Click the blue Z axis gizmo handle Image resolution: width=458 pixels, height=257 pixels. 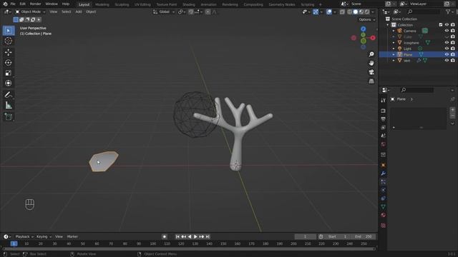click(x=363, y=29)
